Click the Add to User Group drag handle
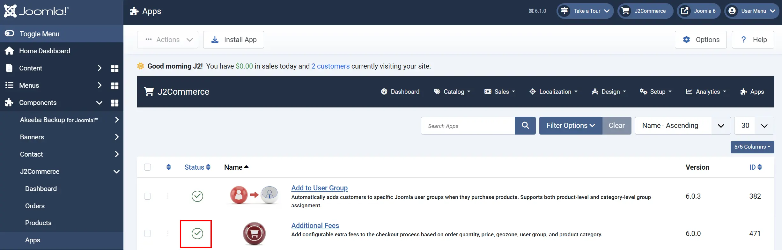 pyautogui.click(x=168, y=196)
